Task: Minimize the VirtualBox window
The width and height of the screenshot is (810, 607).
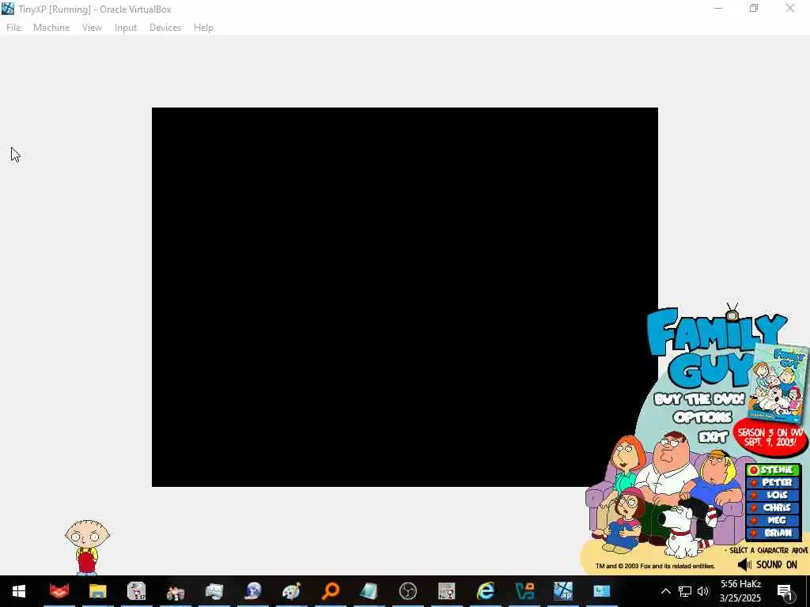Action: (x=718, y=8)
